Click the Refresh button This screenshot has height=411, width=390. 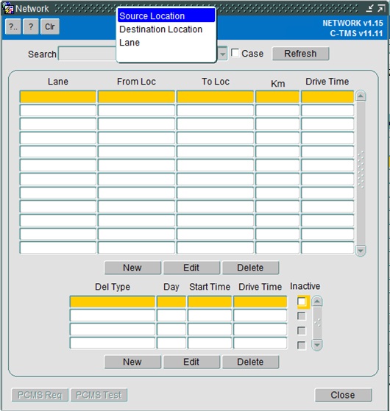pyautogui.click(x=300, y=54)
